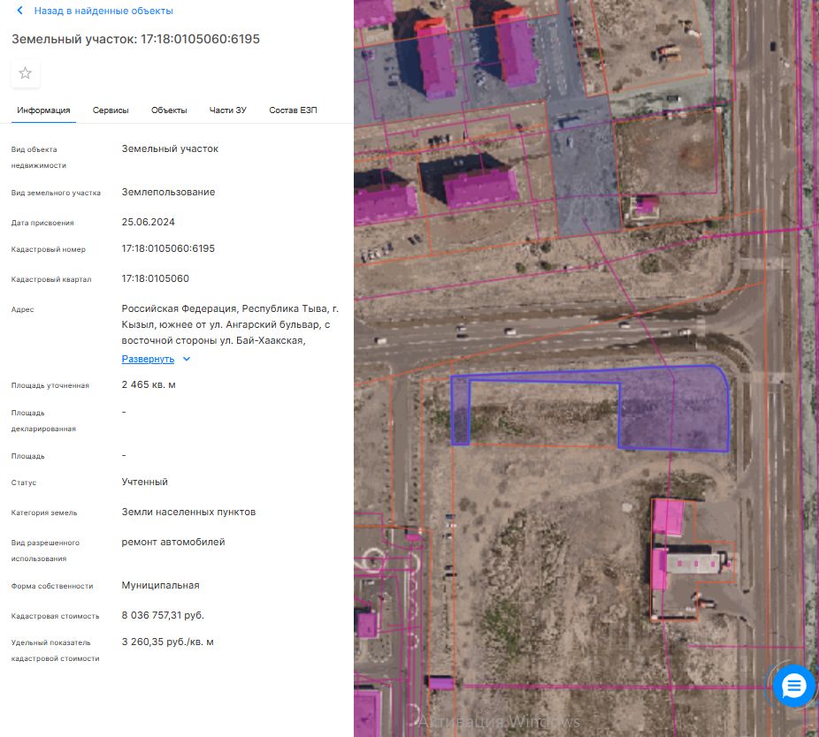The width and height of the screenshot is (819, 737).
Task: Open the Части ЗУ tab
Action: 227,110
